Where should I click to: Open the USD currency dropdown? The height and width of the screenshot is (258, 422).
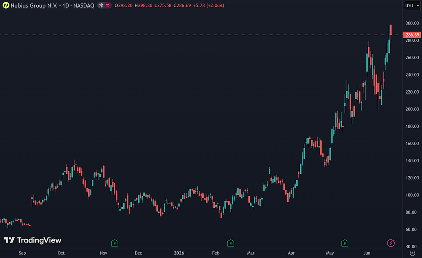[412, 6]
